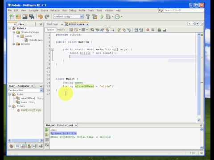The height and width of the screenshot is (160, 214).
Task: Click Find Previous Occurrence in the editor toolbar
Action: click(x=97, y=30)
